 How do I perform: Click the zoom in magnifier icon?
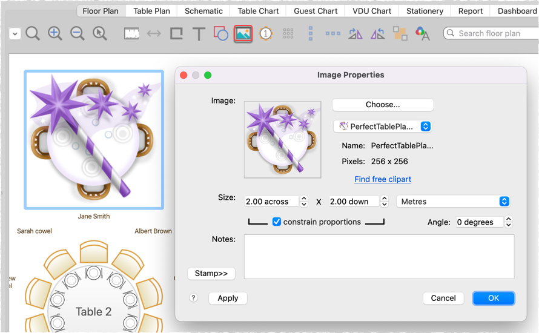point(55,34)
